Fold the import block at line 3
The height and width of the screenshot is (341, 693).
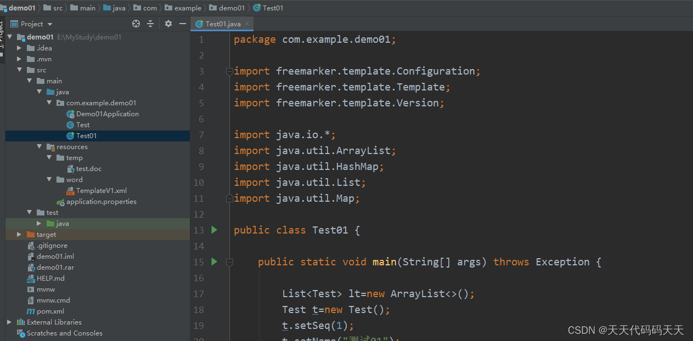coord(229,71)
